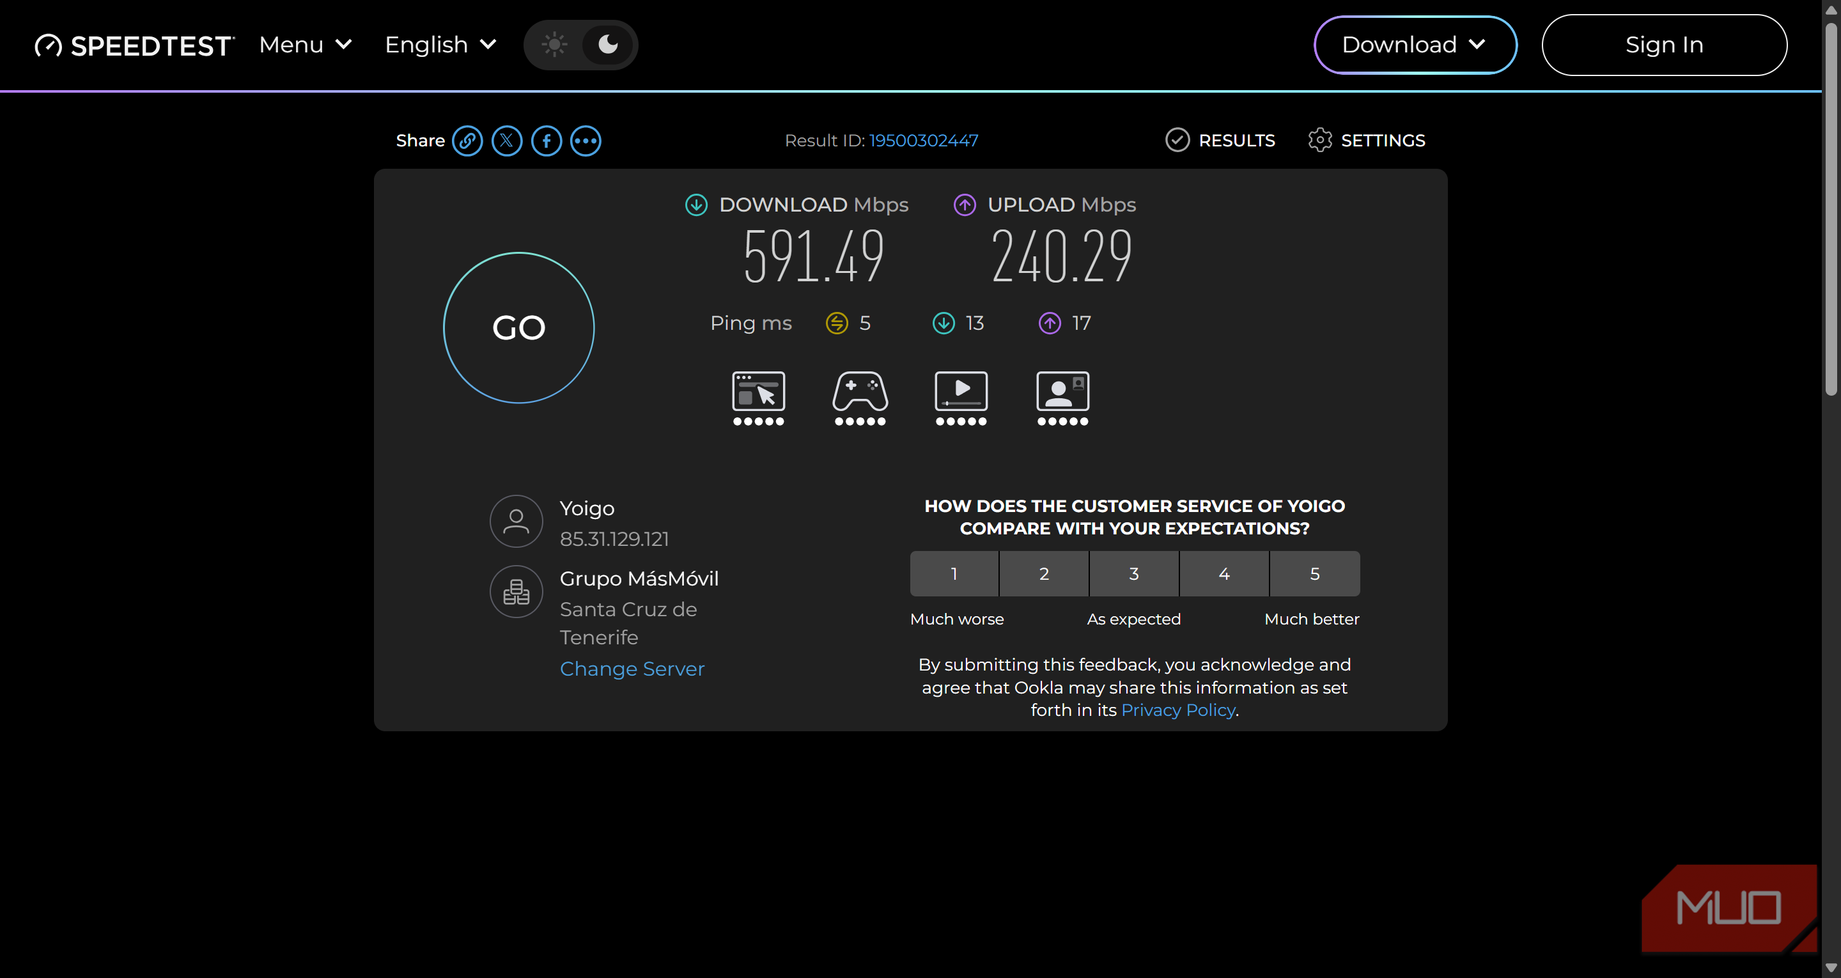Click the page scrollbar thumb
The image size is (1841, 978).
point(1831,209)
